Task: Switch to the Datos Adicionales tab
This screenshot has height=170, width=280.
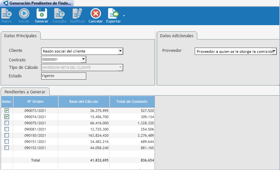Action: (177, 36)
